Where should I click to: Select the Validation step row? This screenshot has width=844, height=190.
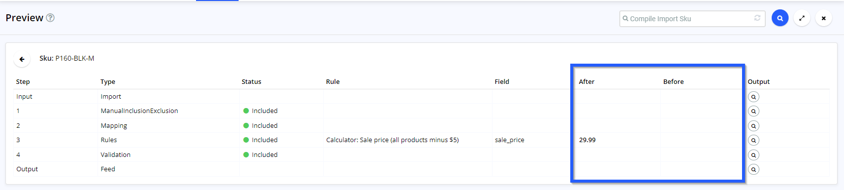[421, 154]
